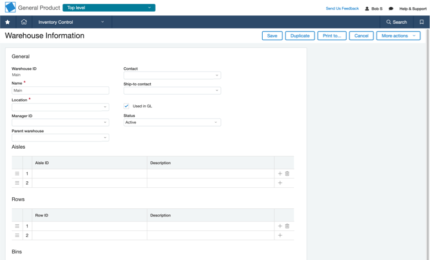The image size is (430, 260).
Task: Click the Description cell in Aisles row 2
Action: pyautogui.click(x=211, y=183)
